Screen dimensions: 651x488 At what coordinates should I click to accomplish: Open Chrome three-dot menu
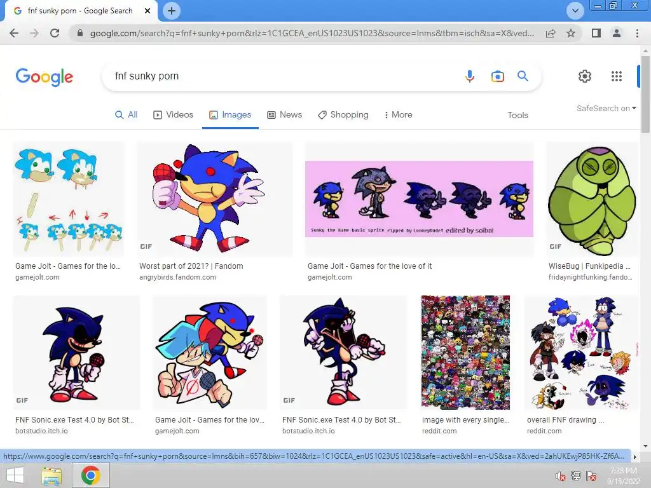pyautogui.click(x=637, y=33)
